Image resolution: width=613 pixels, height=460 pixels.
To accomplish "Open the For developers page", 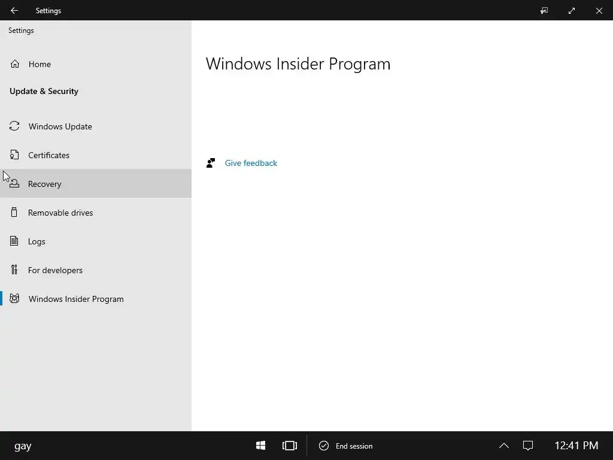I will click(96, 270).
